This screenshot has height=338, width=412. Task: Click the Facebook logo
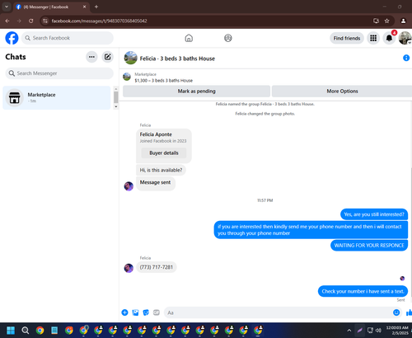click(x=12, y=38)
